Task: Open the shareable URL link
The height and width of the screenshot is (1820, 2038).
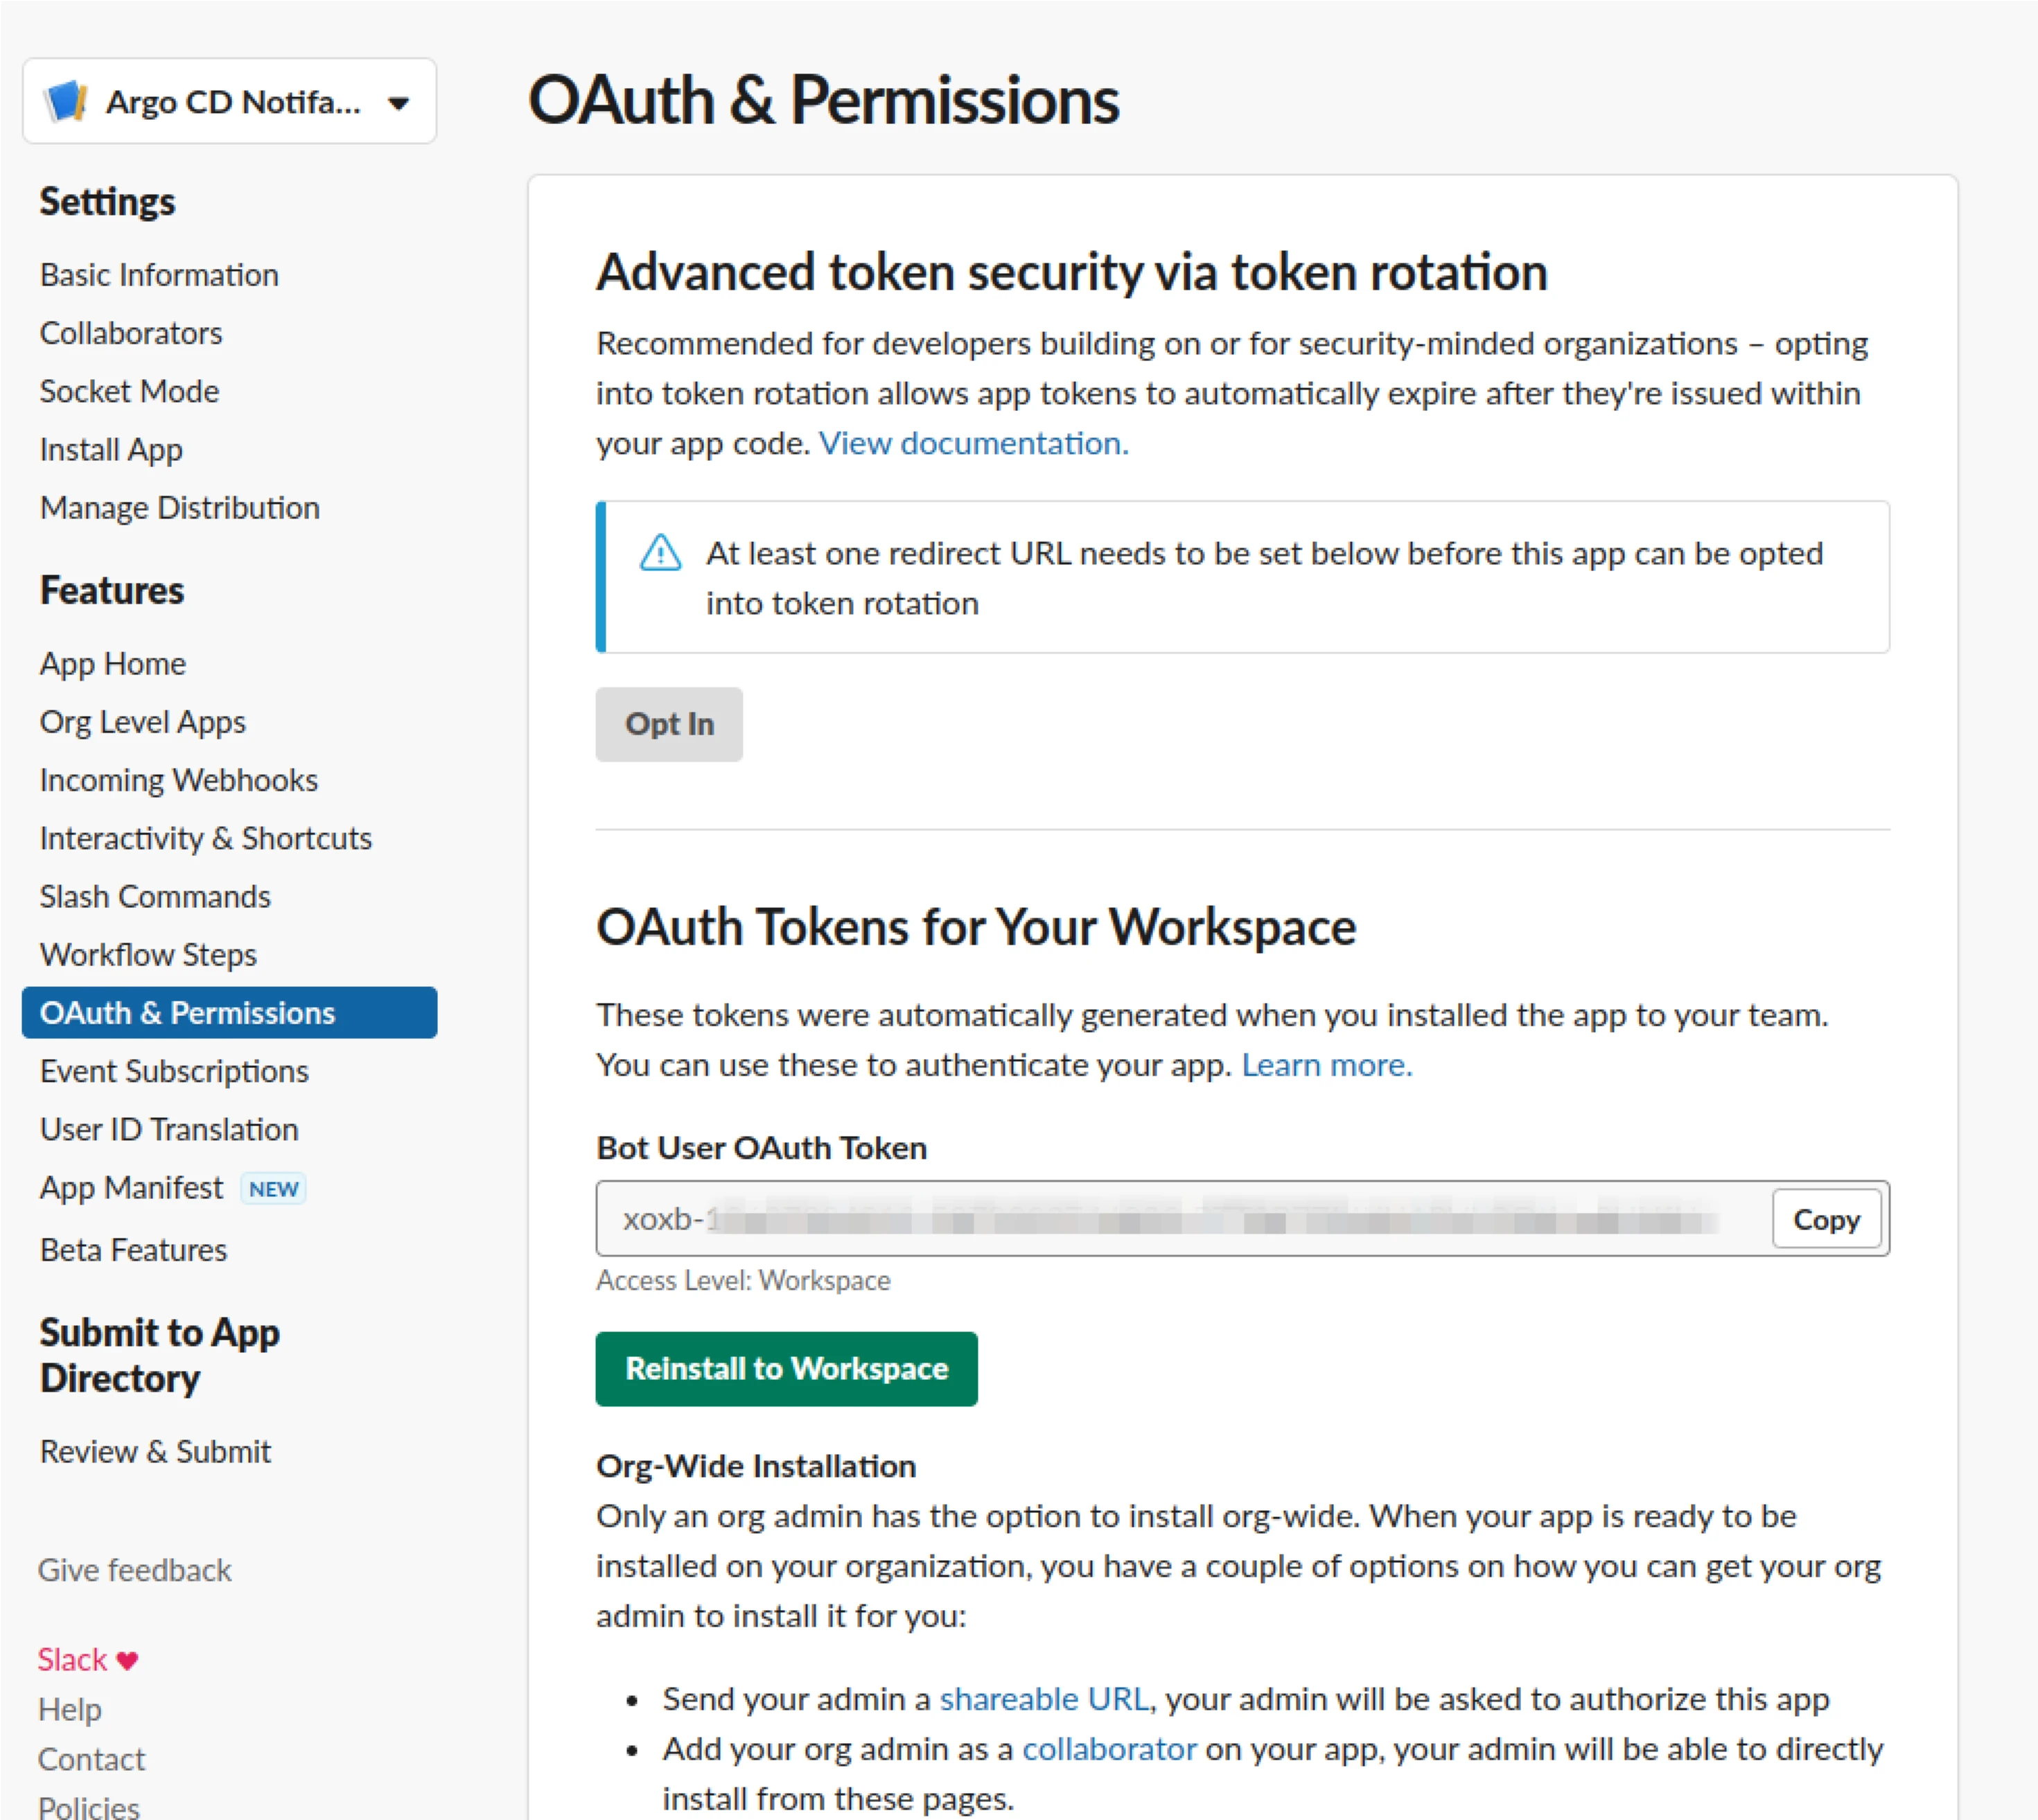Action: pos(1044,1699)
